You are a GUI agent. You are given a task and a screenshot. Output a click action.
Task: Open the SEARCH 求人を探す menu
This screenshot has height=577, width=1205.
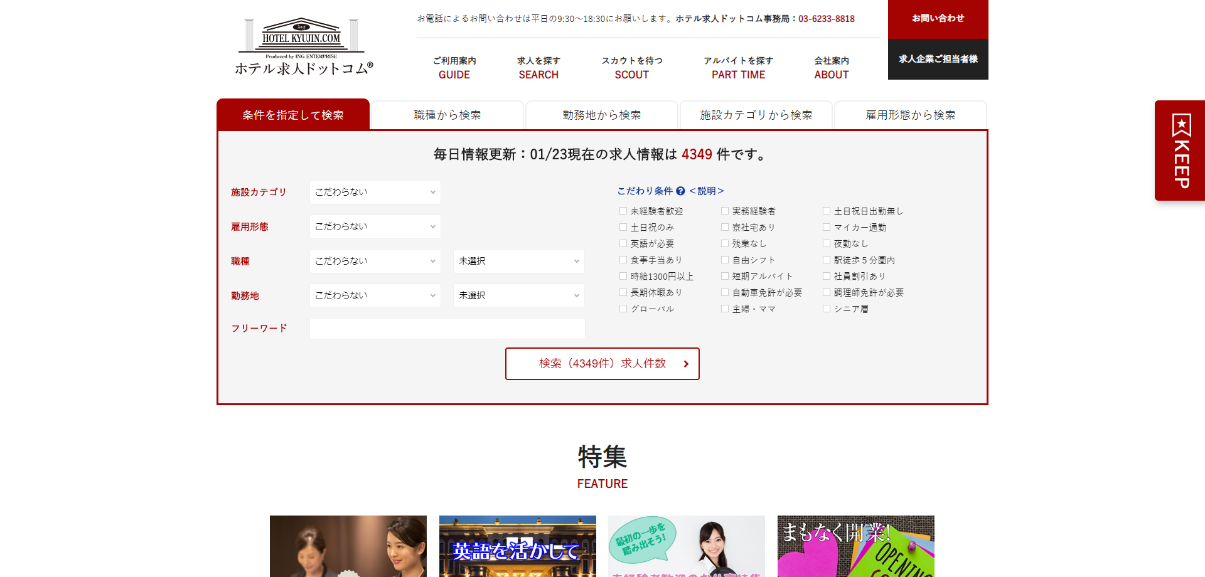[x=538, y=68]
